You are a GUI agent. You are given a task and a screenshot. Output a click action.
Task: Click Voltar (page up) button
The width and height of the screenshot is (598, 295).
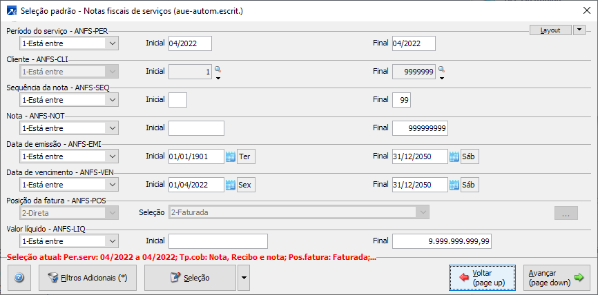pyautogui.click(x=483, y=278)
